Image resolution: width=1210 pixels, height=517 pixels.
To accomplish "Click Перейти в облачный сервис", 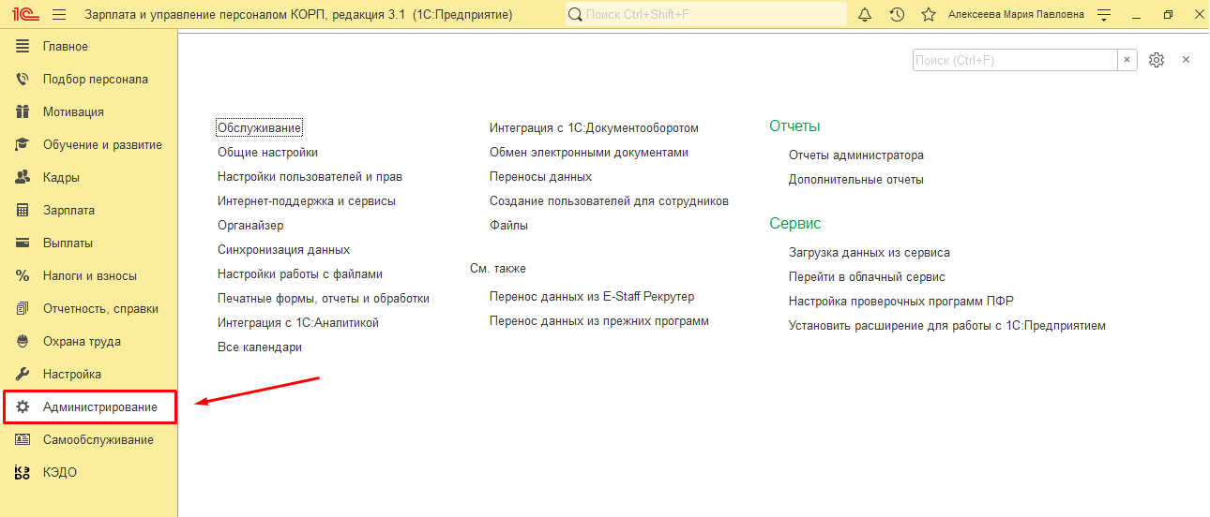I will (867, 277).
